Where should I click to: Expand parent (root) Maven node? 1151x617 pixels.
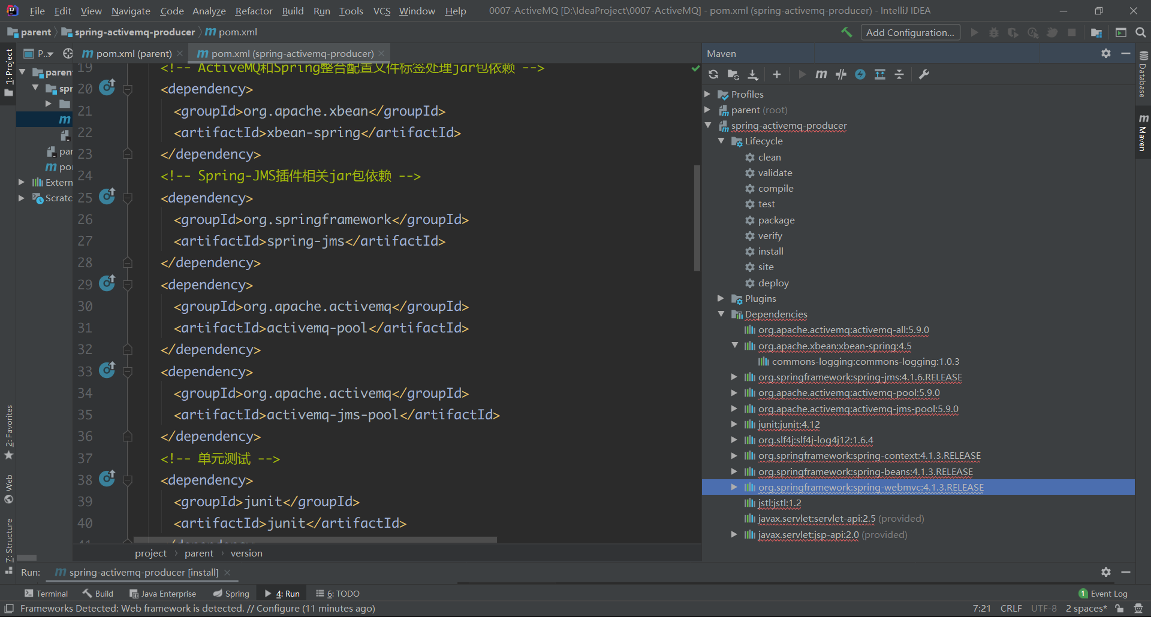point(707,110)
